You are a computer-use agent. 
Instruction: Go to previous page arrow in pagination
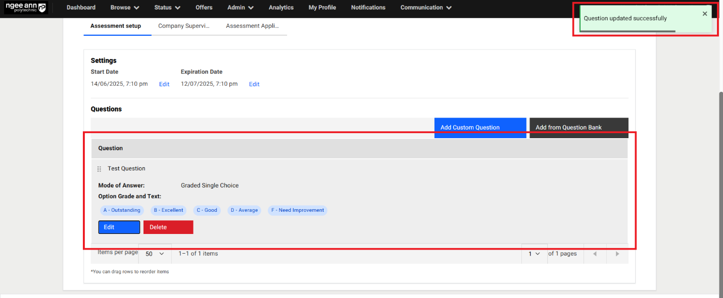click(x=595, y=254)
